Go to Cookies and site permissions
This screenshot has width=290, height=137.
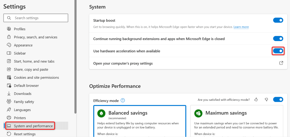(x=36, y=78)
